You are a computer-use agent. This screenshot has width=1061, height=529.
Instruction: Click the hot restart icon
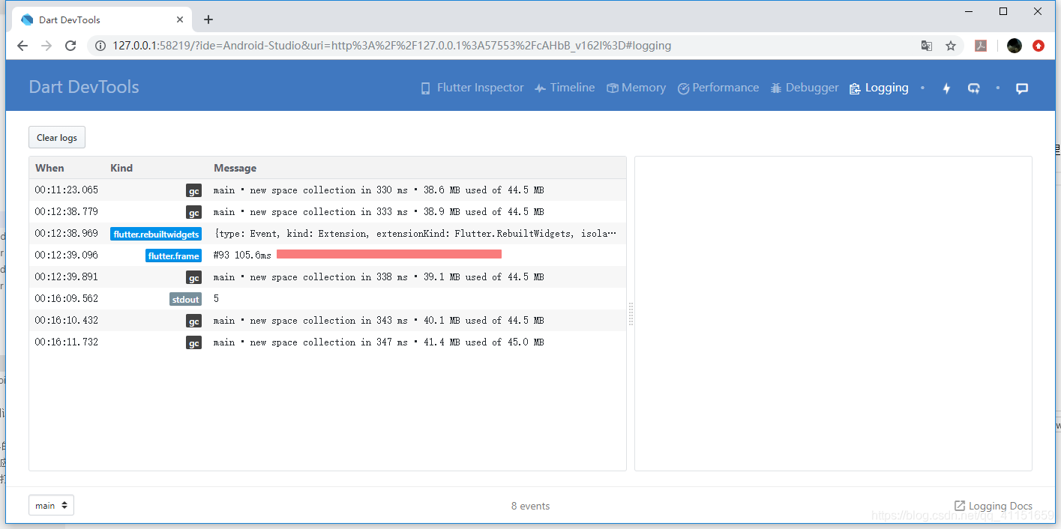(x=973, y=88)
